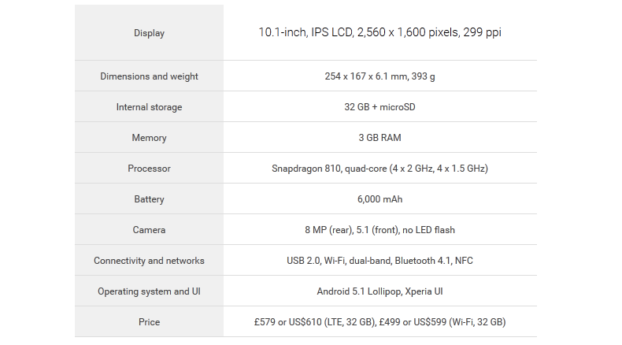Select the 3 GB RAM value

click(x=380, y=138)
